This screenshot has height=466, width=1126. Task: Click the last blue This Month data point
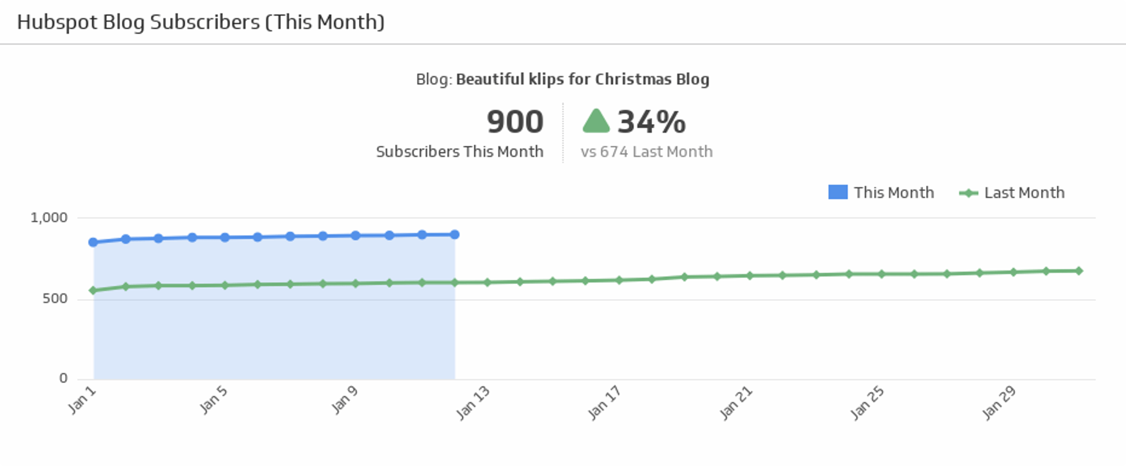[x=455, y=234]
